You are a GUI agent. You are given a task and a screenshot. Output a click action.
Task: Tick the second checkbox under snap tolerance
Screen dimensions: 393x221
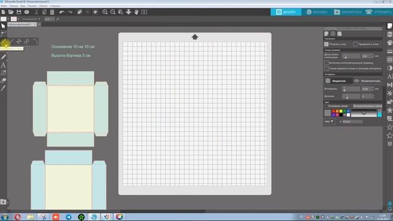(326, 68)
